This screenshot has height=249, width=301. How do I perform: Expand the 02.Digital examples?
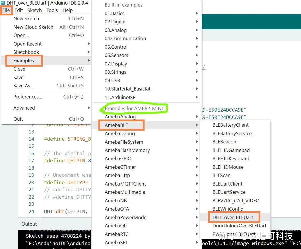(x=147, y=22)
